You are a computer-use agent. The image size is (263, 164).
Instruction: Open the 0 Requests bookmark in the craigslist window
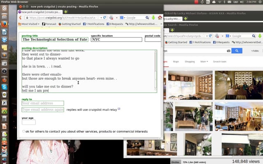115,24
